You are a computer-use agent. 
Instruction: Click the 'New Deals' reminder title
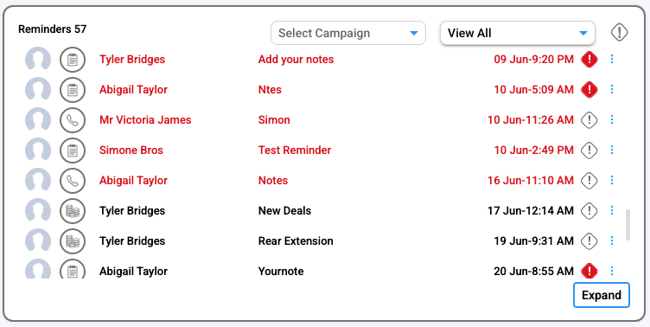[x=284, y=211]
